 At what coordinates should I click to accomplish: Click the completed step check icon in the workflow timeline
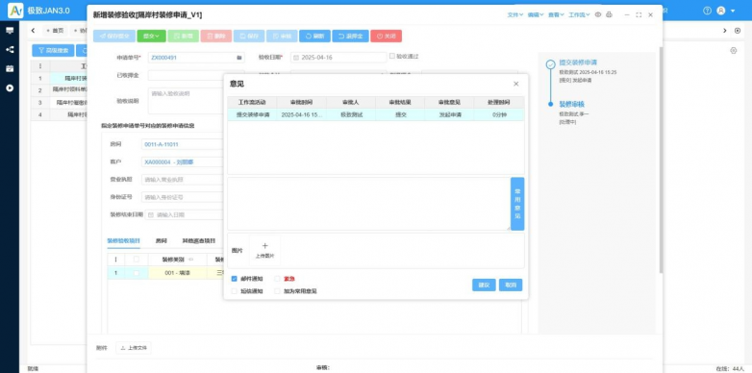(551, 63)
